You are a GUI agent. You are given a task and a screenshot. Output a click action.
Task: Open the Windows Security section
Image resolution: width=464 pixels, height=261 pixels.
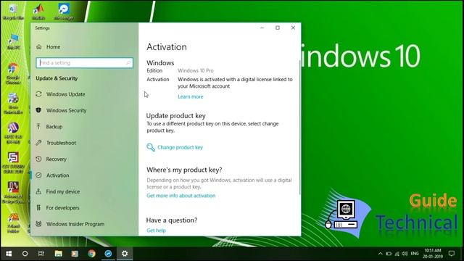tap(61, 110)
